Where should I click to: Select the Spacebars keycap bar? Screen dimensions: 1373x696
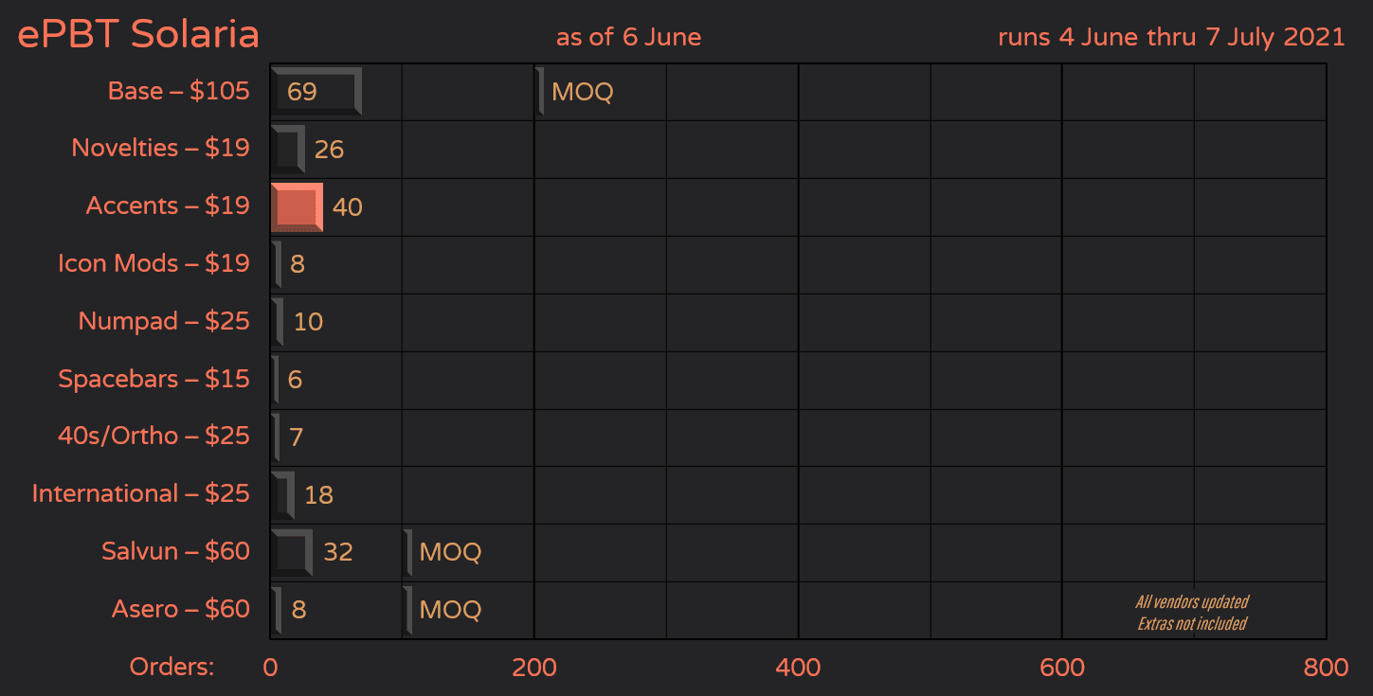click(x=275, y=379)
